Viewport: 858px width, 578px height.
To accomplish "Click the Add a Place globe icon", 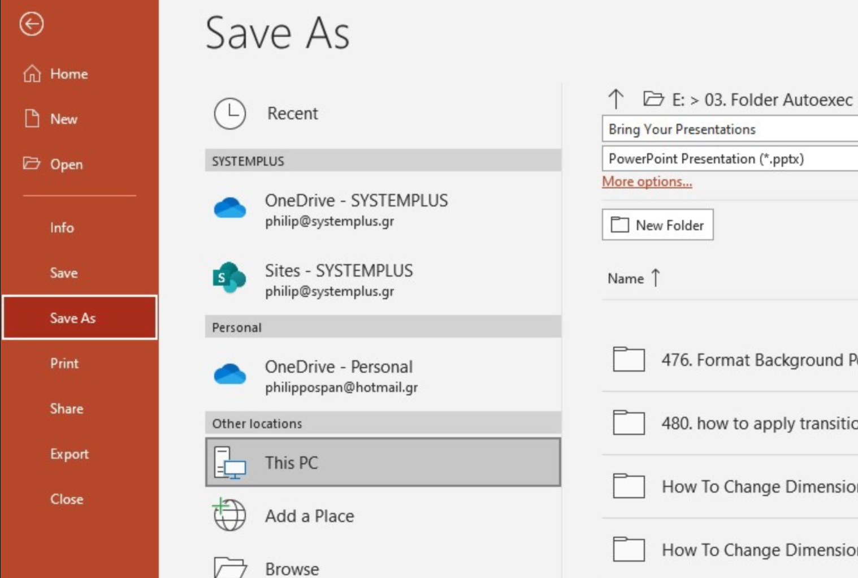I will click(229, 514).
